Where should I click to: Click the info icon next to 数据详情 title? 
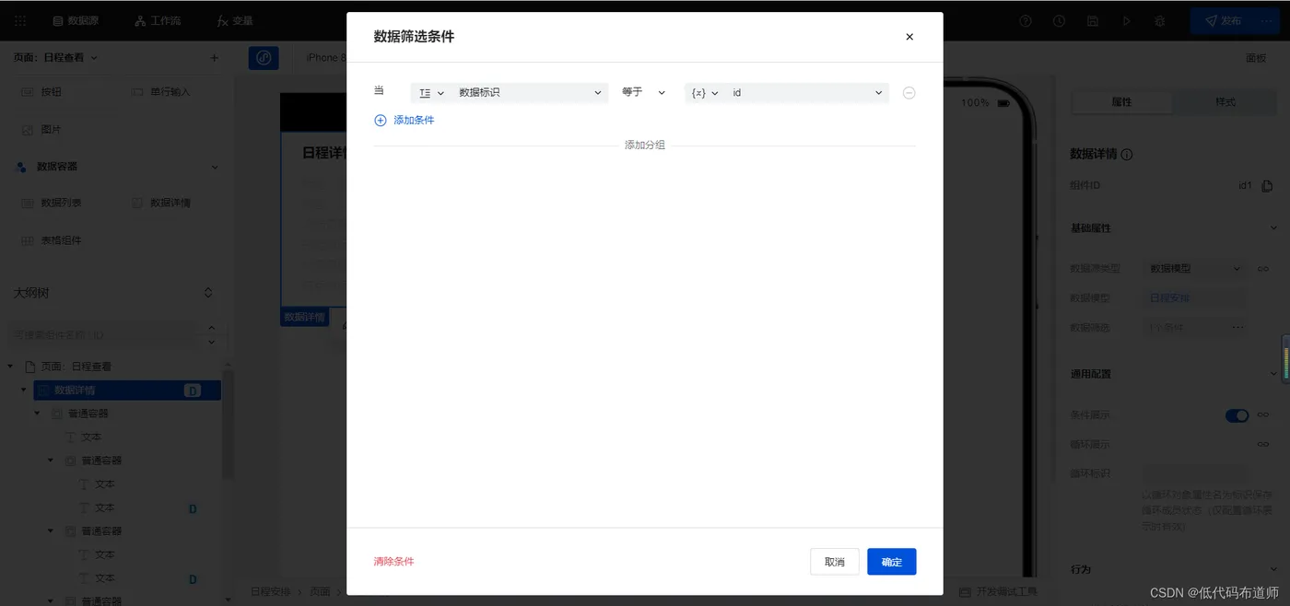[x=1127, y=155]
